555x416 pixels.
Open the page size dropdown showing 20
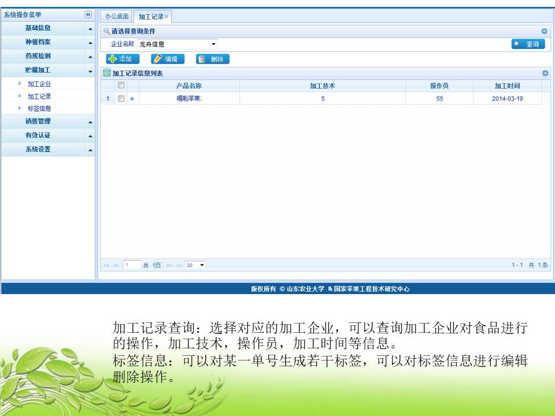click(x=202, y=265)
